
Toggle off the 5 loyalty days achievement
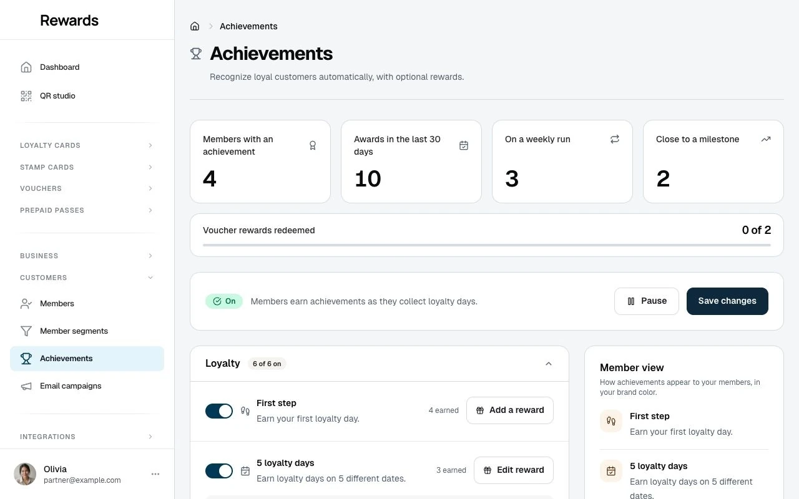(219, 471)
